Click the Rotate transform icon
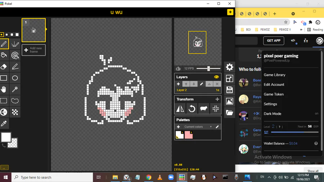 tap(192, 109)
